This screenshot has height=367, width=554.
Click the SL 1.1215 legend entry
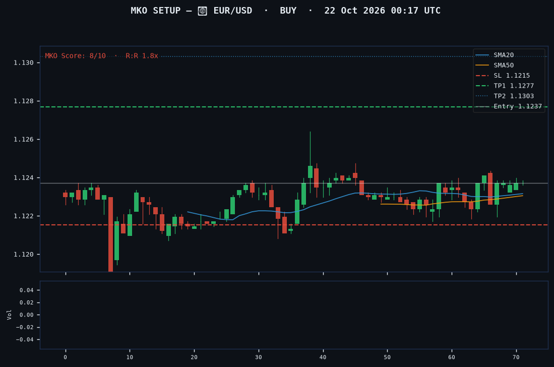point(503,76)
